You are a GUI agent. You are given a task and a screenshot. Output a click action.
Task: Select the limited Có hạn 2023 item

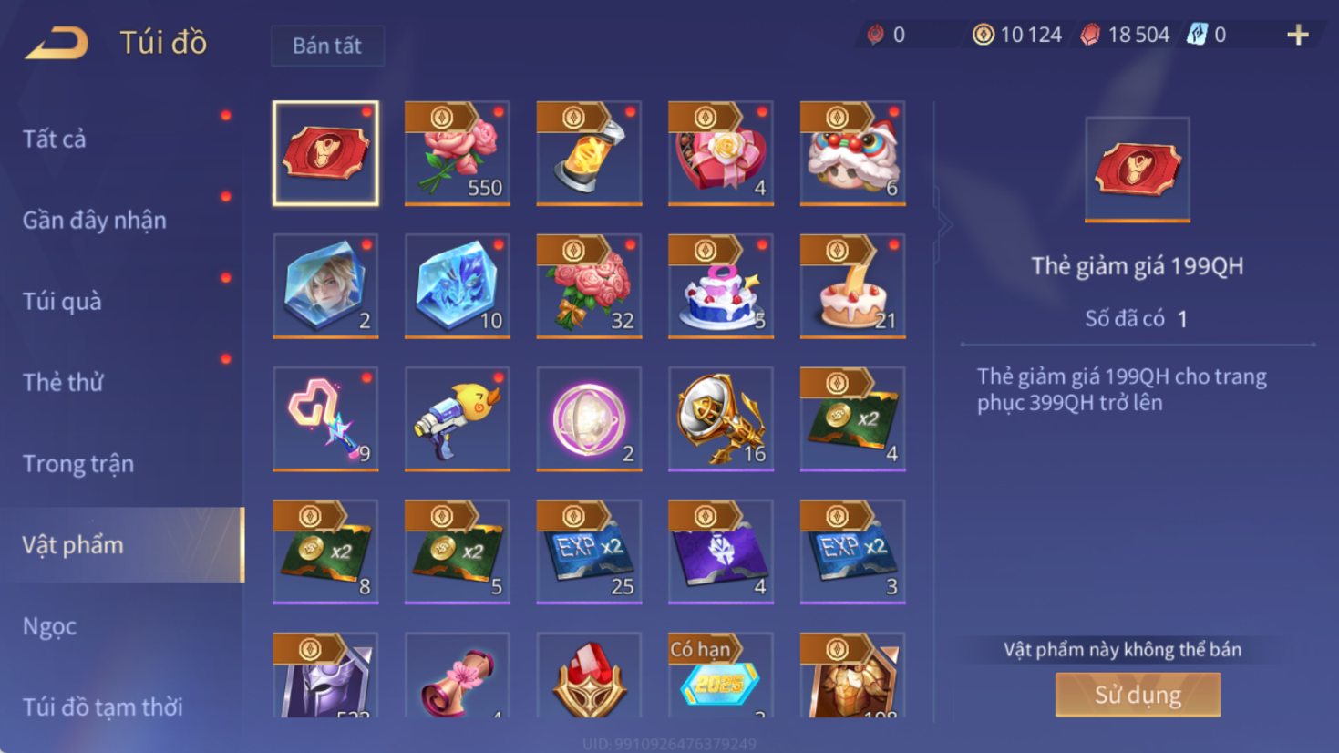coord(721,675)
